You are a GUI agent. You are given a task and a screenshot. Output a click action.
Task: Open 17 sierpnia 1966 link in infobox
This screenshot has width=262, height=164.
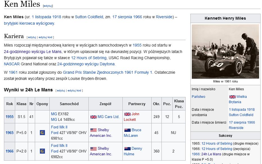[x=242, y=122]
